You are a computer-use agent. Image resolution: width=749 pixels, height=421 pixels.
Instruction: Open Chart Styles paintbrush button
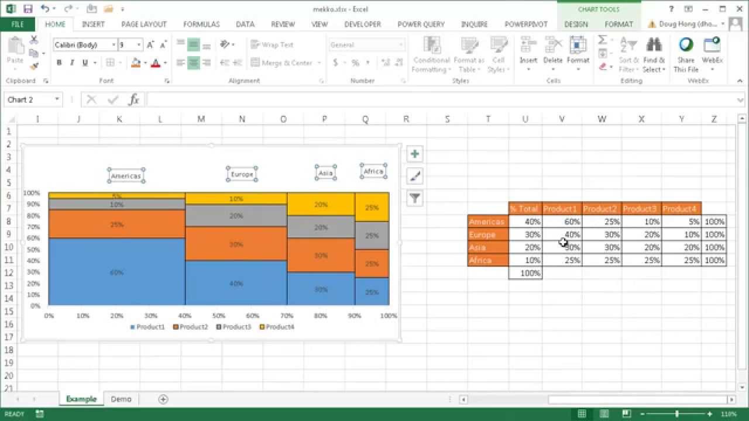tap(414, 176)
